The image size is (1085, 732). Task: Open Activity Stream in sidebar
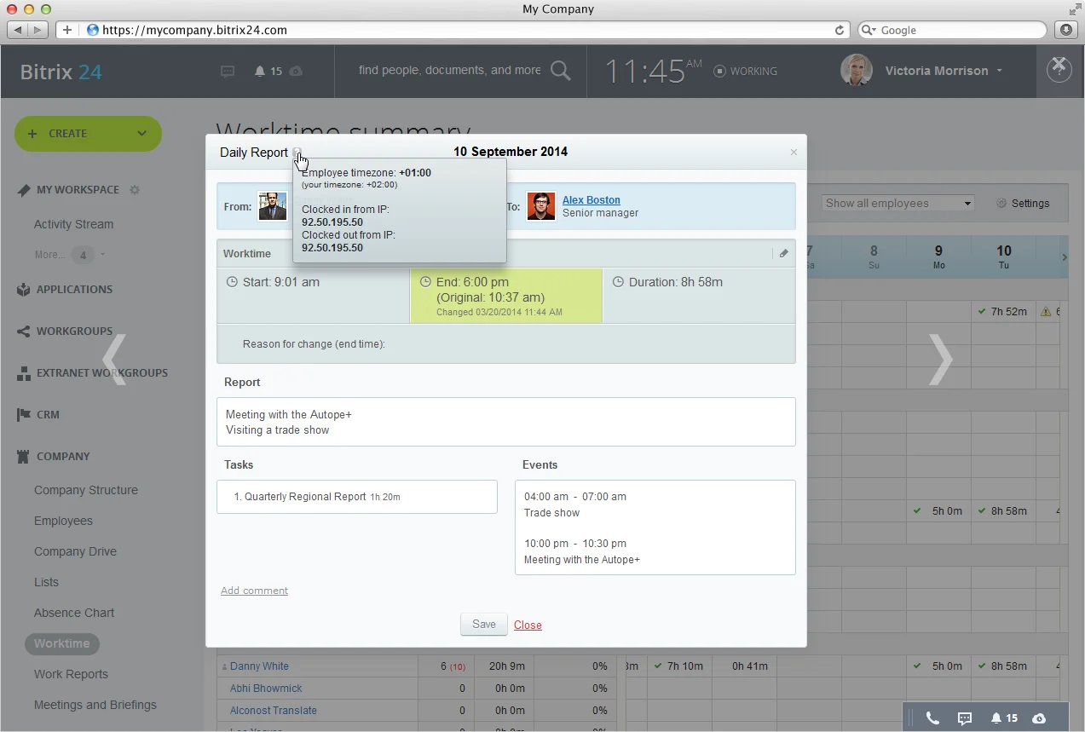click(73, 224)
